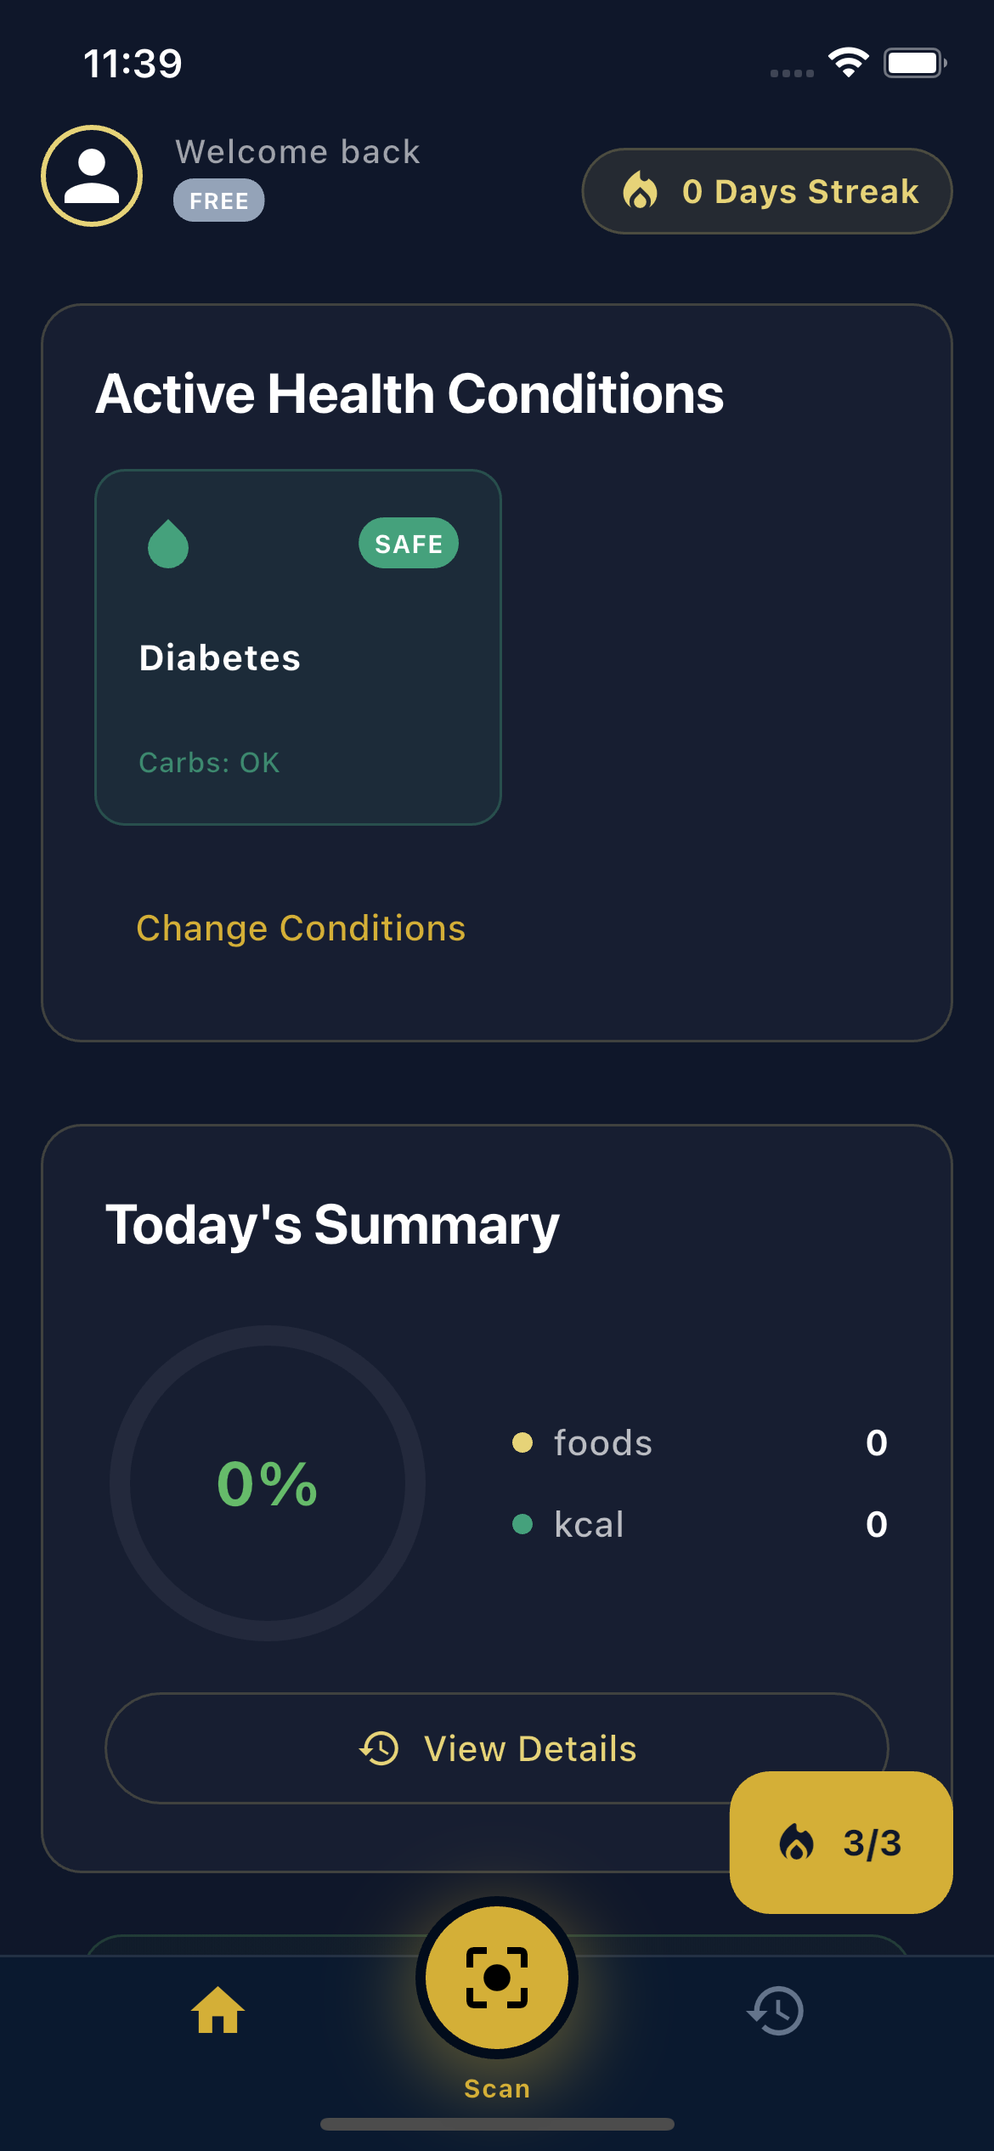Tap the Change Conditions link

pyautogui.click(x=301, y=928)
